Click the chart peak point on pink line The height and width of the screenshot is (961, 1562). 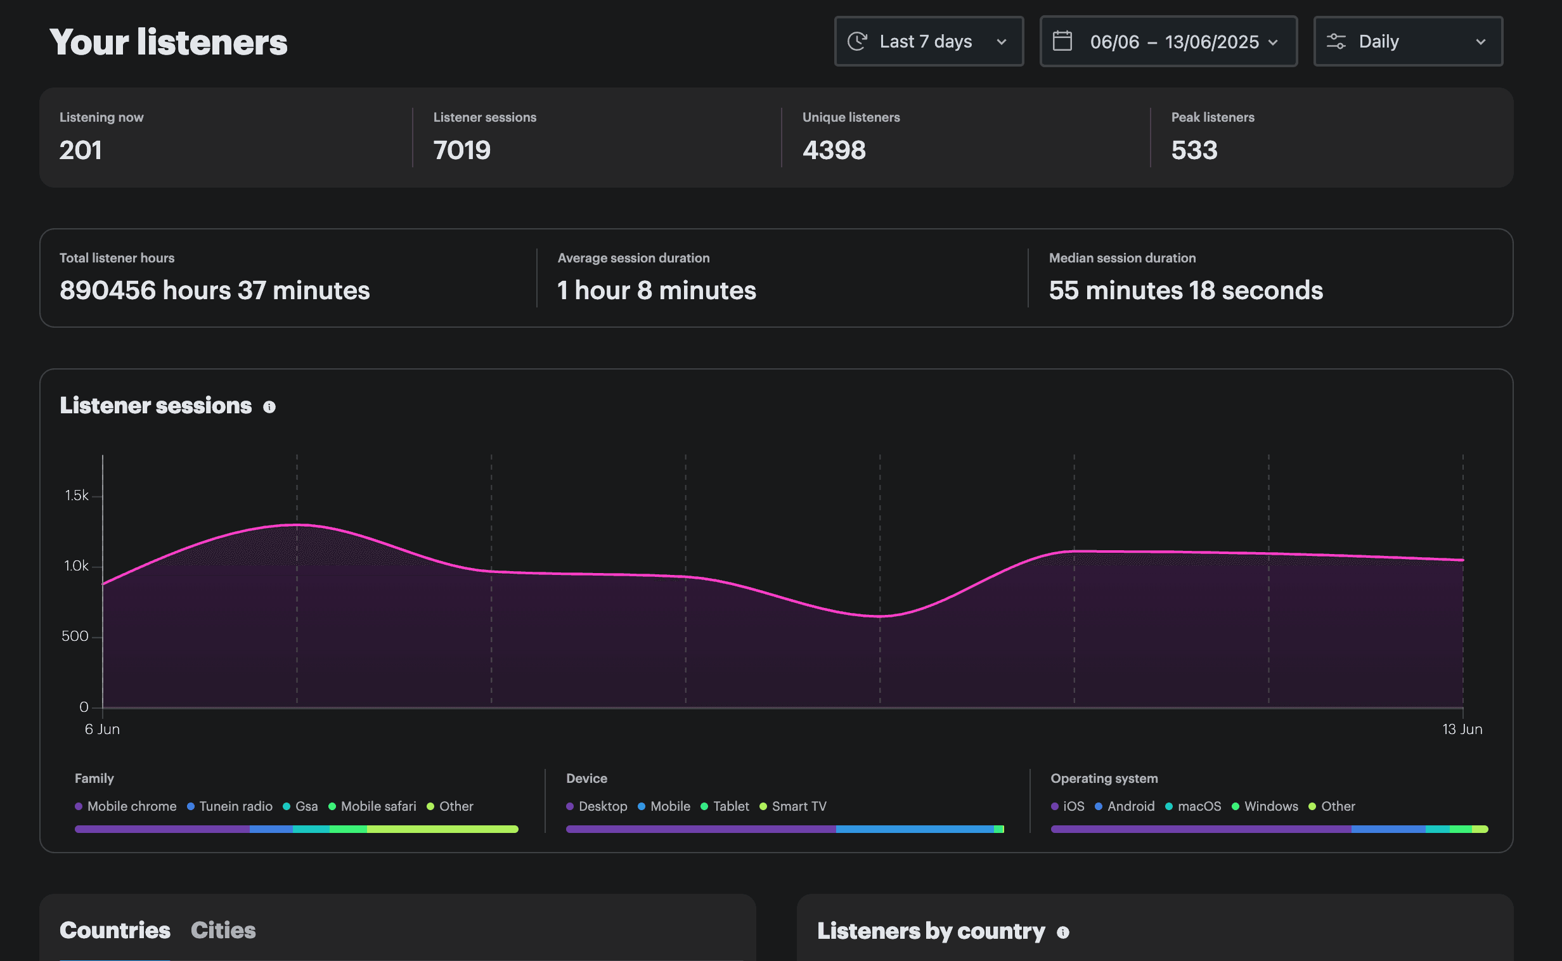coord(297,524)
